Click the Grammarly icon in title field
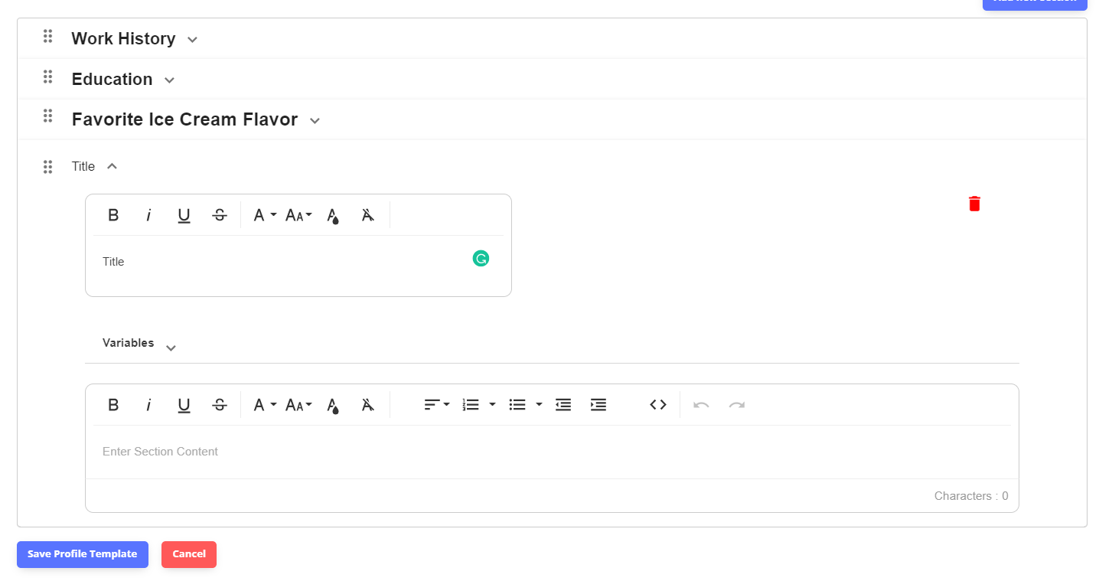This screenshot has height=581, width=1099. tap(481, 259)
